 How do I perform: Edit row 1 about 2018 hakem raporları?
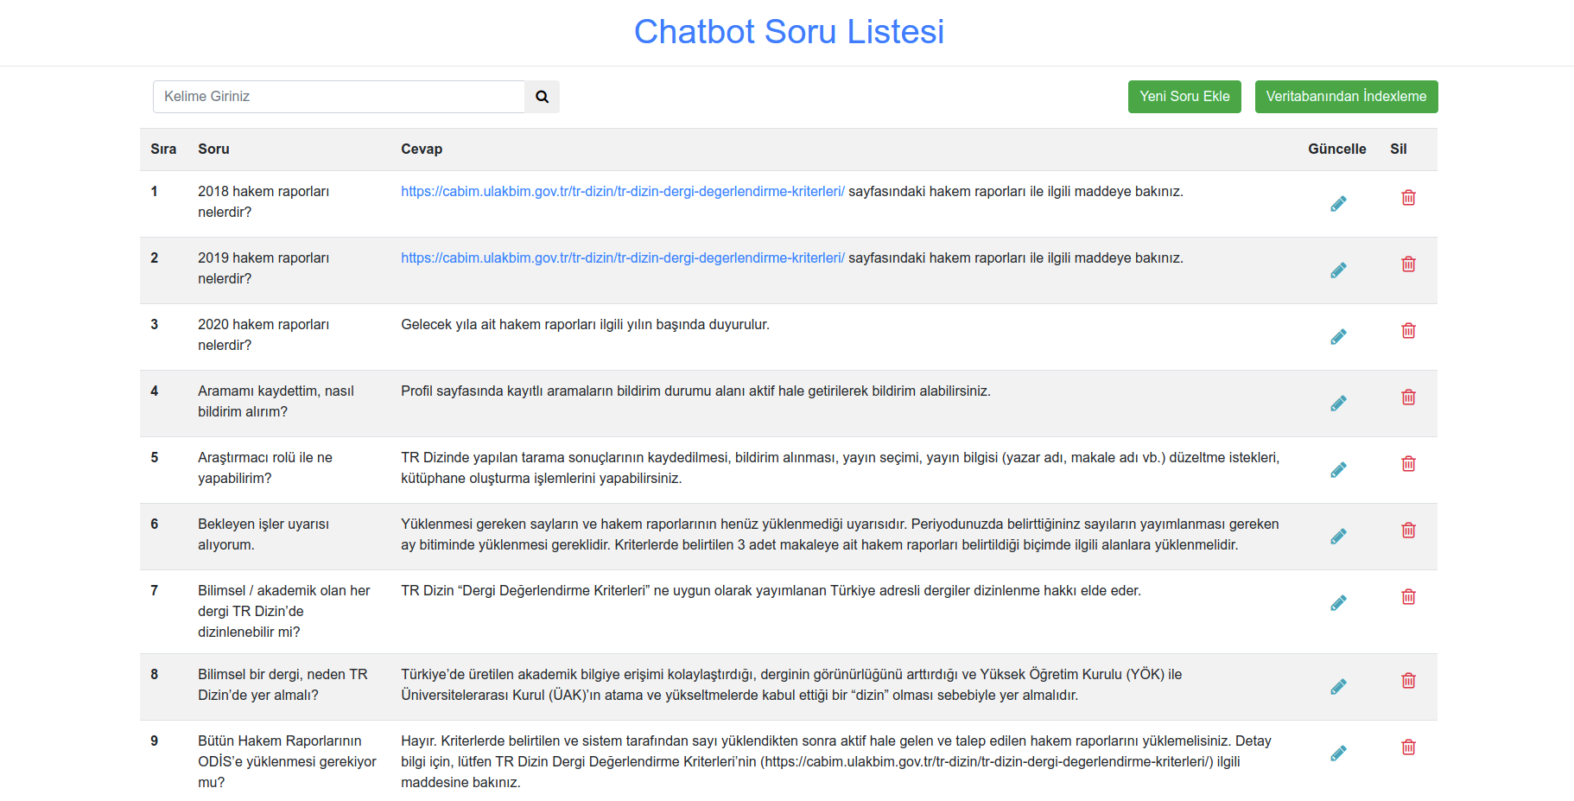point(1338,204)
